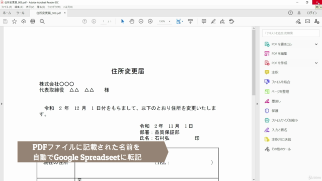Image resolution: width=322 pixels, height=181 pixels.
Task: Open notifications bell icon
Action: click(x=299, y=13)
